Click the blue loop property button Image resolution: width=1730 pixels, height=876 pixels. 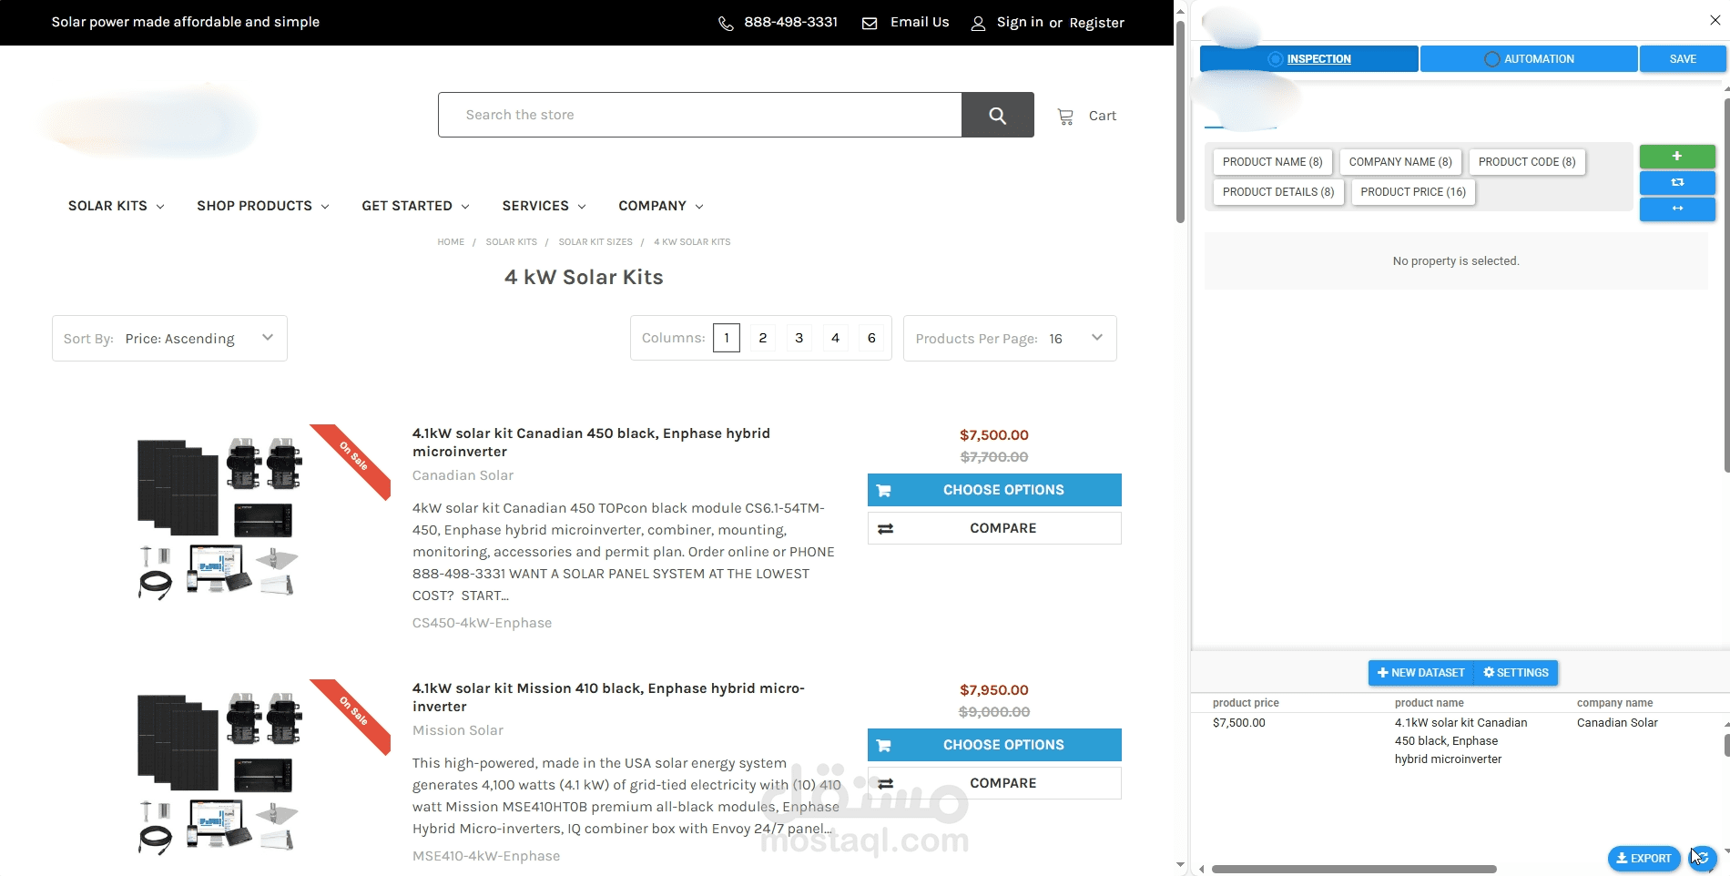tap(1677, 182)
